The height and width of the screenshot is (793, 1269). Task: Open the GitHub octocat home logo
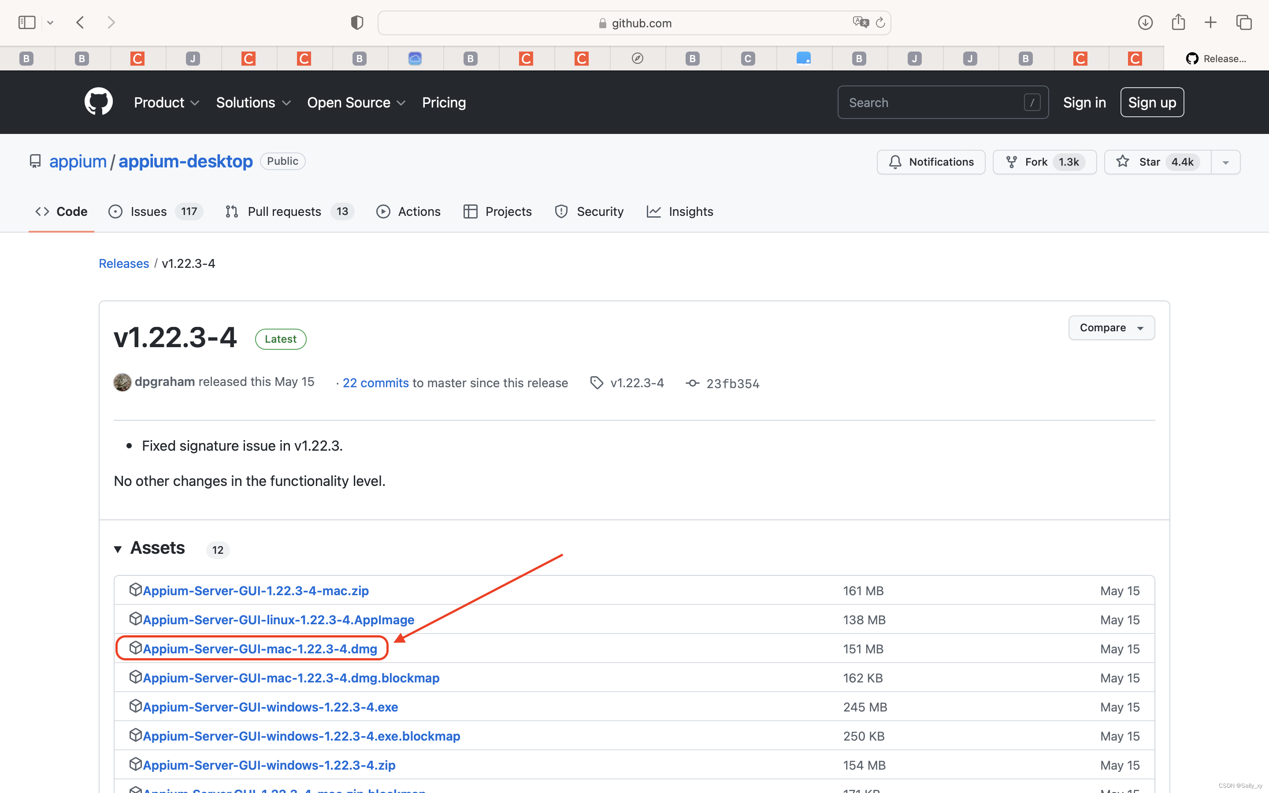pyautogui.click(x=99, y=102)
